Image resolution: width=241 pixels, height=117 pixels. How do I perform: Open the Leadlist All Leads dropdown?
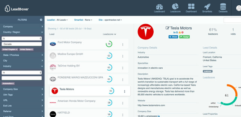(57, 20)
